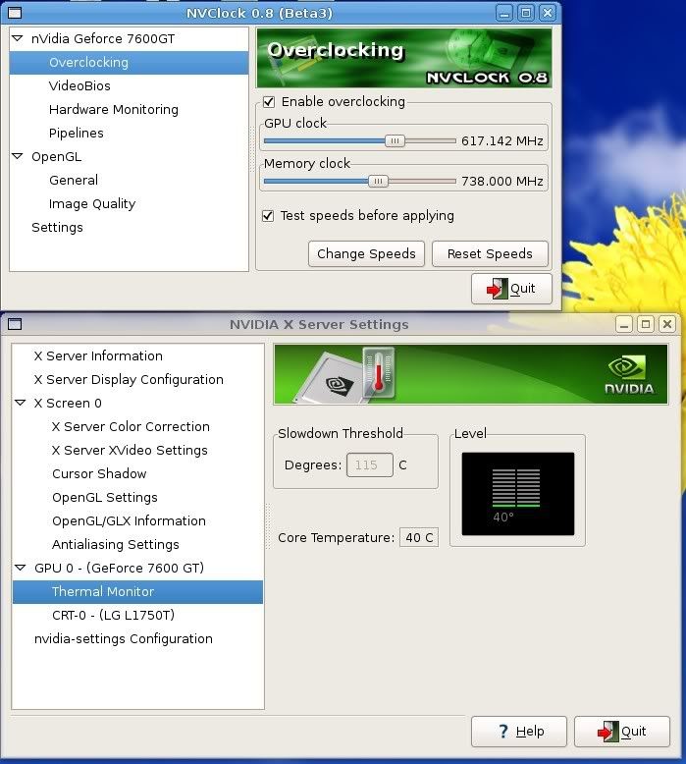Click Change Speeds button
686x764 pixels.
point(366,254)
